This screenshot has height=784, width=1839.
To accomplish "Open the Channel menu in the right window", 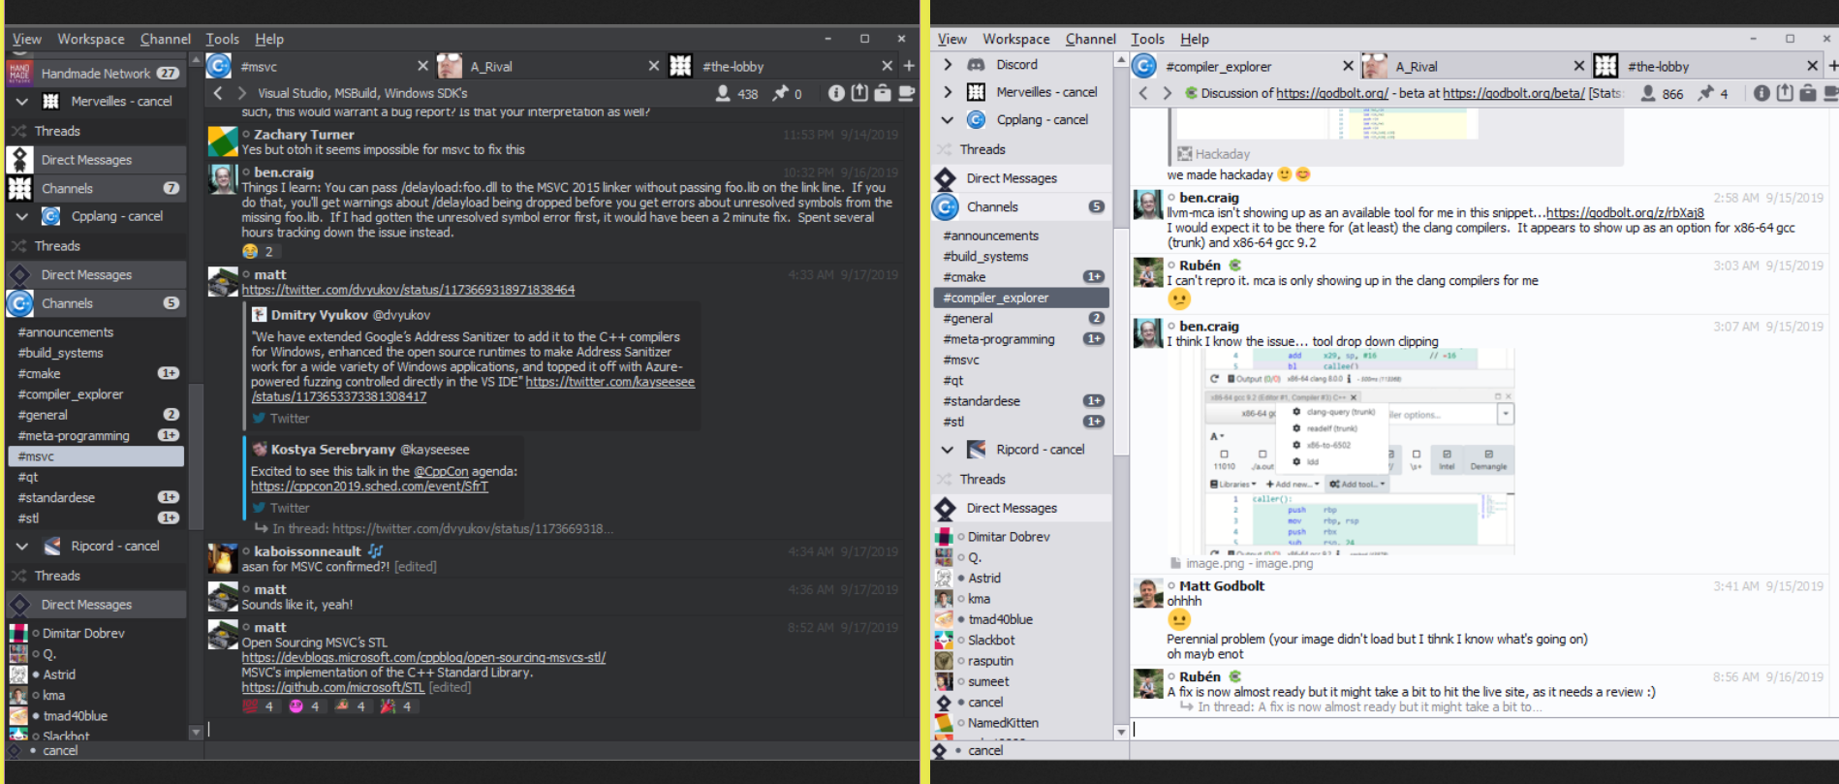I will pos(1091,39).
